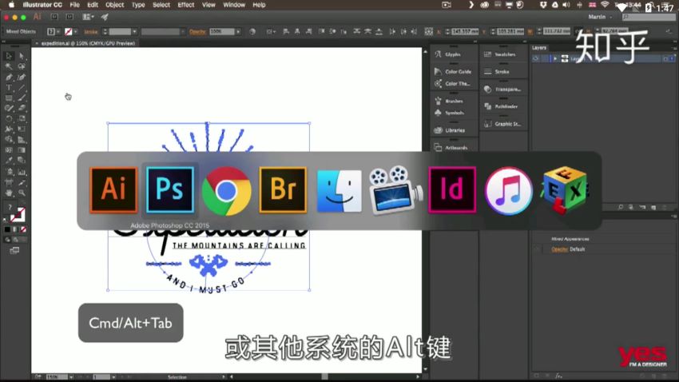The width and height of the screenshot is (679, 382).
Task: Click the Opacity link in Appearance panel
Action: pyautogui.click(x=559, y=249)
